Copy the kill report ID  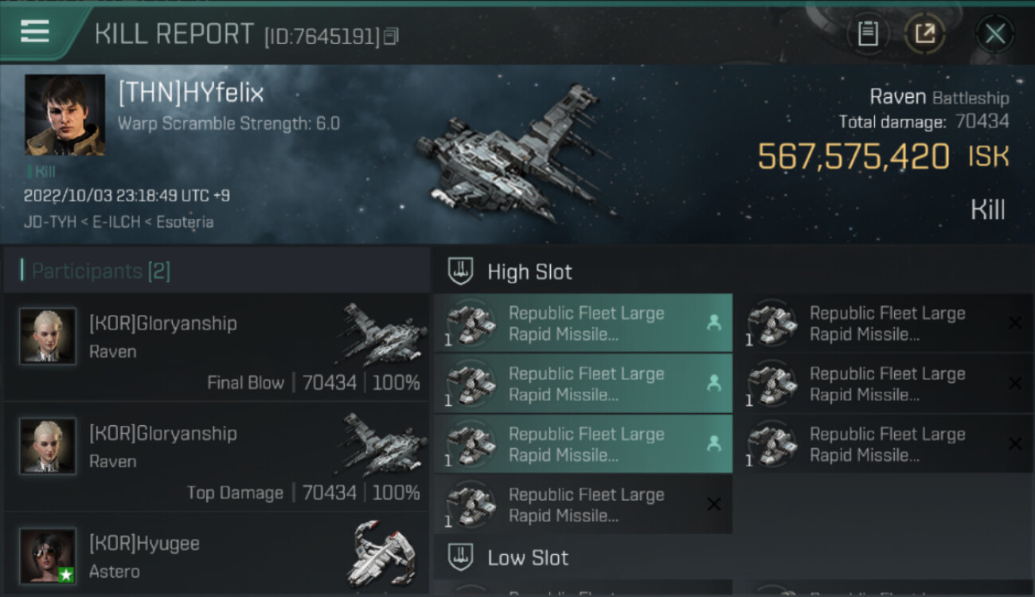391,36
